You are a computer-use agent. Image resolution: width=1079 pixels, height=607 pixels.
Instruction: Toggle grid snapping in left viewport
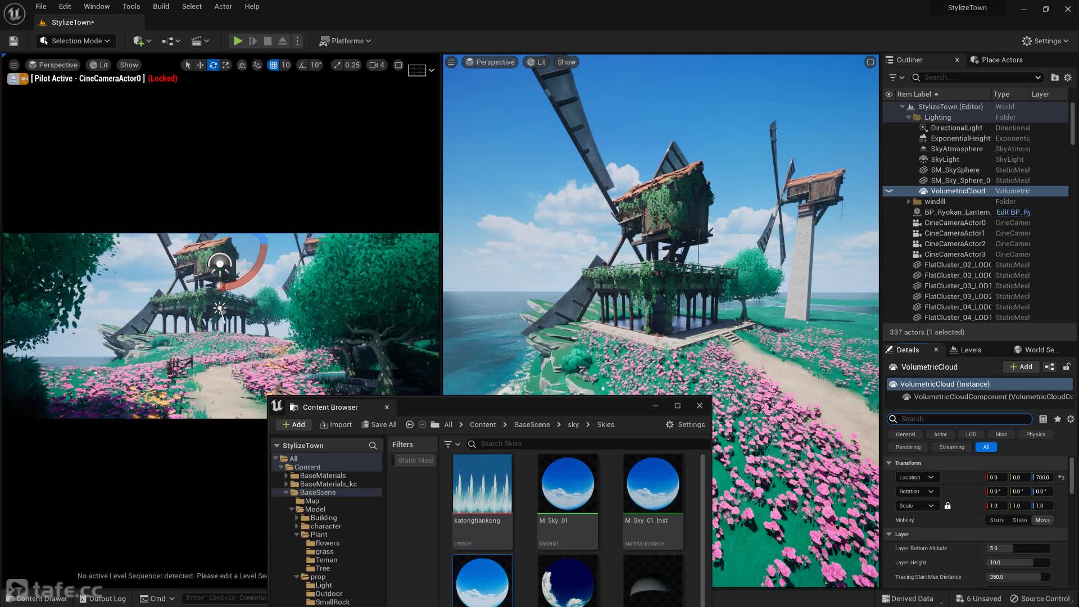274,65
